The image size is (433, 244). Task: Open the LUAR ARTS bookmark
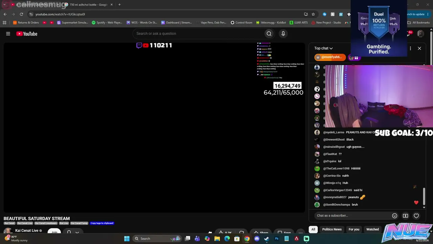299,23
